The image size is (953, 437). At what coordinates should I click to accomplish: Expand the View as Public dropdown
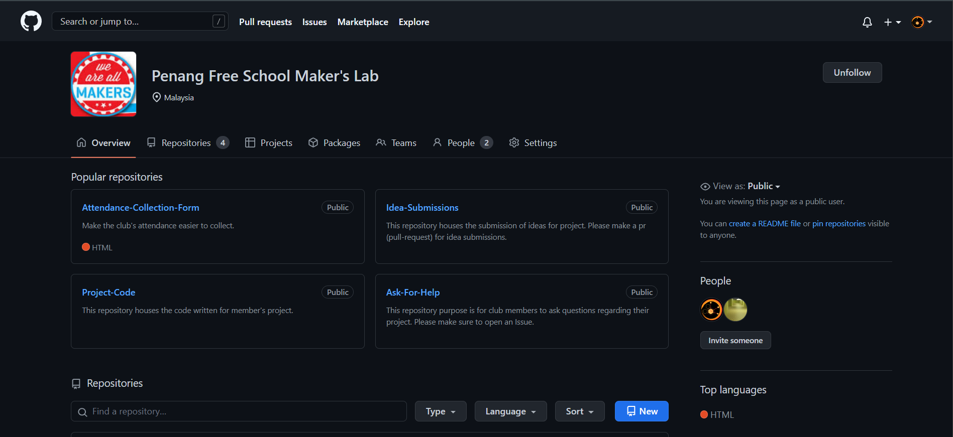point(764,186)
